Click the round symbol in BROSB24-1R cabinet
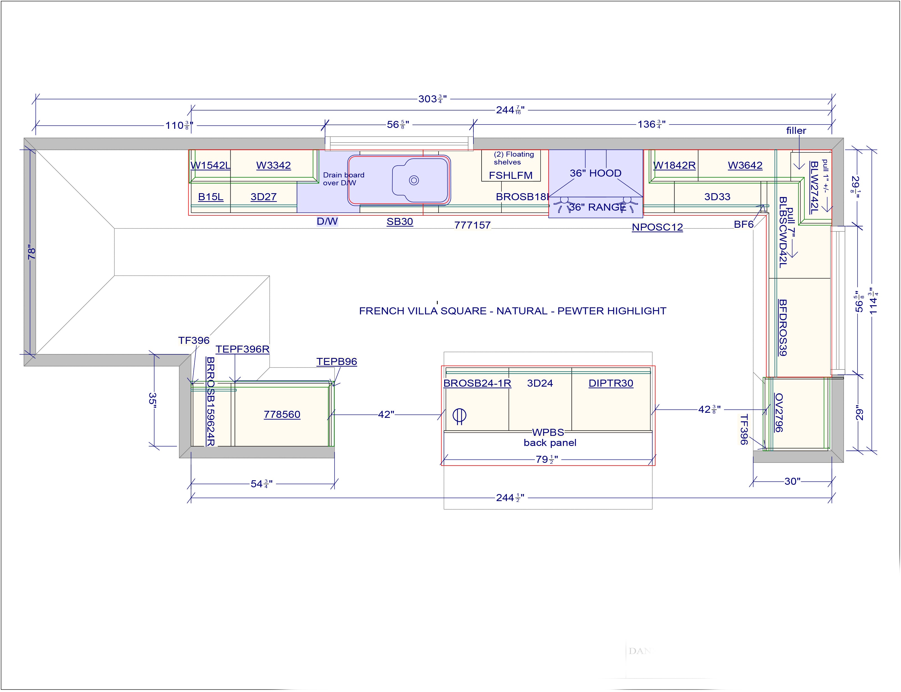The height and width of the screenshot is (692, 901). click(459, 415)
